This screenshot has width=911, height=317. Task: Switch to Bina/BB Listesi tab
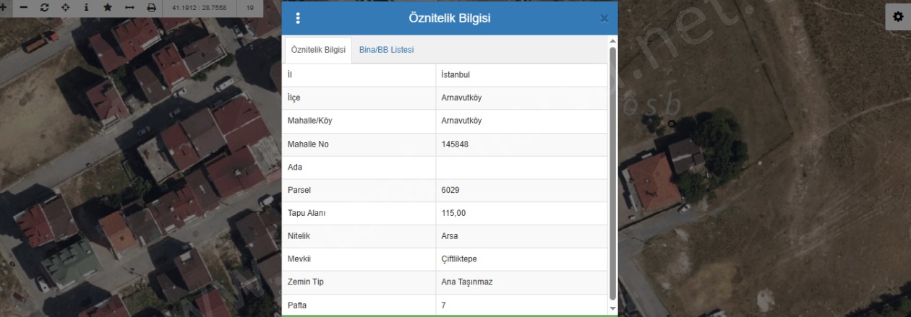(386, 50)
